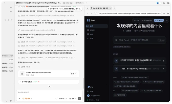Click the chat message input field
This screenshot has height=104, width=172.
click(49, 93)
